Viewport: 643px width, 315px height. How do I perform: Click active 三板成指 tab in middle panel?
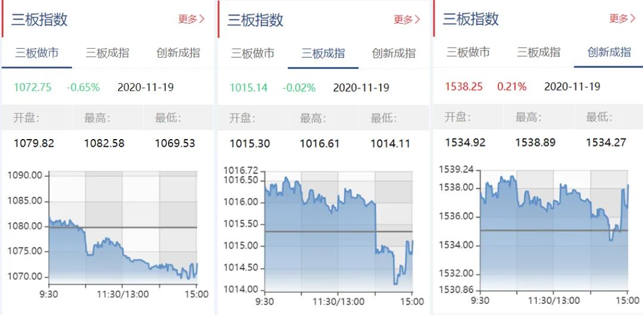(323, 53)
